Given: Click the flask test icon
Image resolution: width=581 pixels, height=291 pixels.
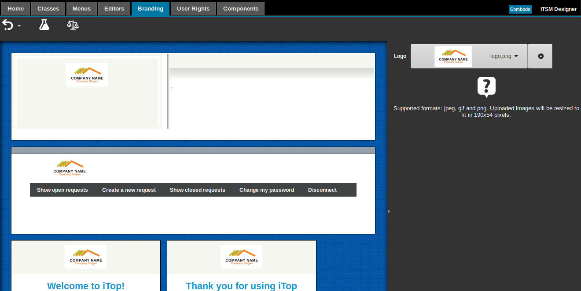Looking at the screenshot, I should click(x=44, y=25).
